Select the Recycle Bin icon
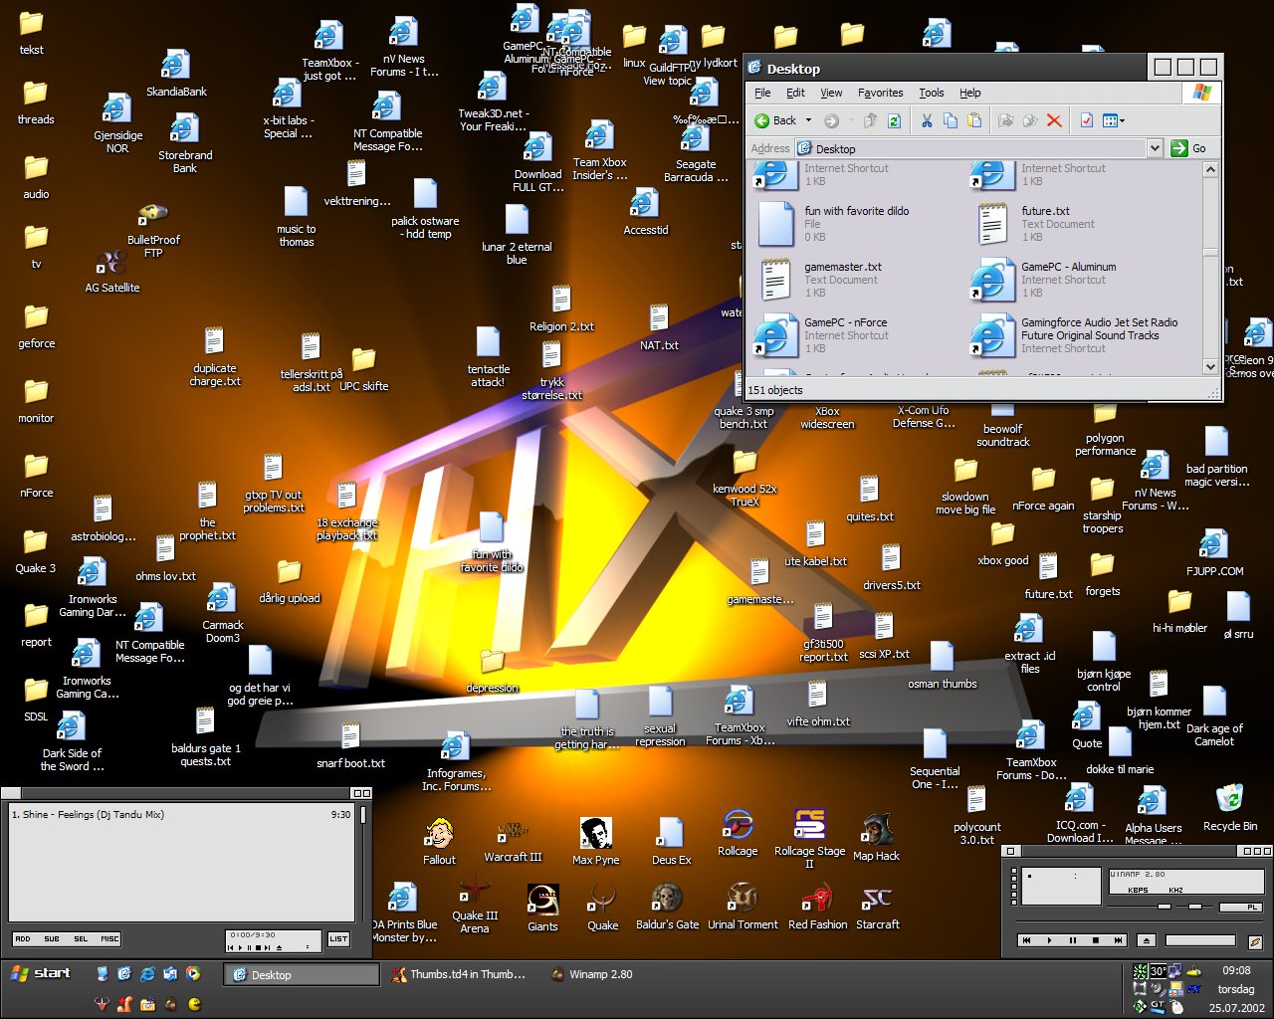 click(1229, 808)
